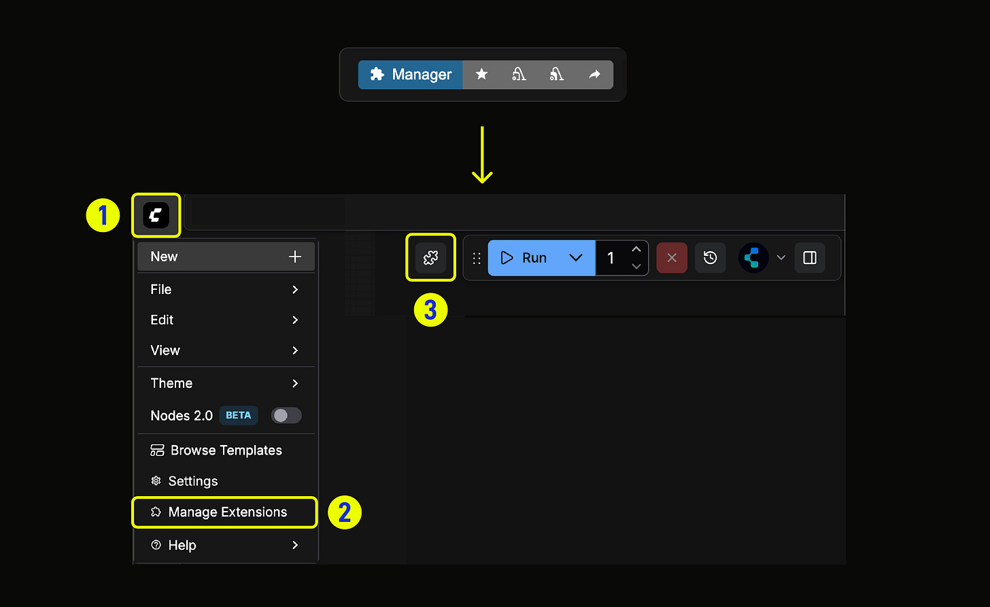Image resolution: width=990 pixels, height=607 pixels.
Task: Open the dropdown chevron beside the avatar
Action: 781,258
